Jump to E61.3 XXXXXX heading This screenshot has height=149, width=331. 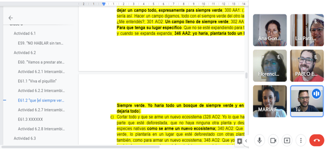pos(30,119)
